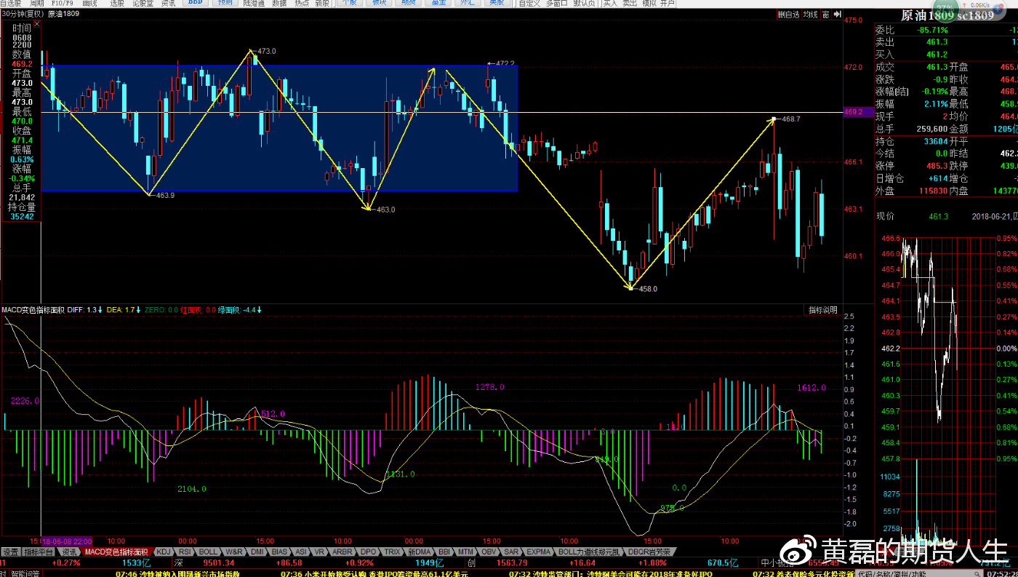Select the BOLL力道线彩元凯 tab
The width and height of the screenshot is (1018, 577).
[588, 552]
